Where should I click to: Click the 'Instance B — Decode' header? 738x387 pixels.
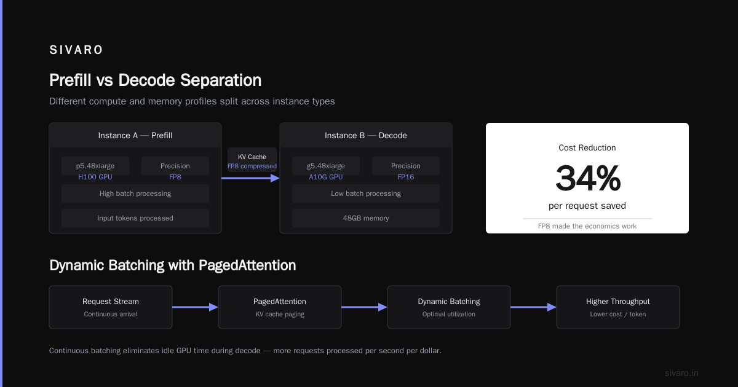pos(366,135)
